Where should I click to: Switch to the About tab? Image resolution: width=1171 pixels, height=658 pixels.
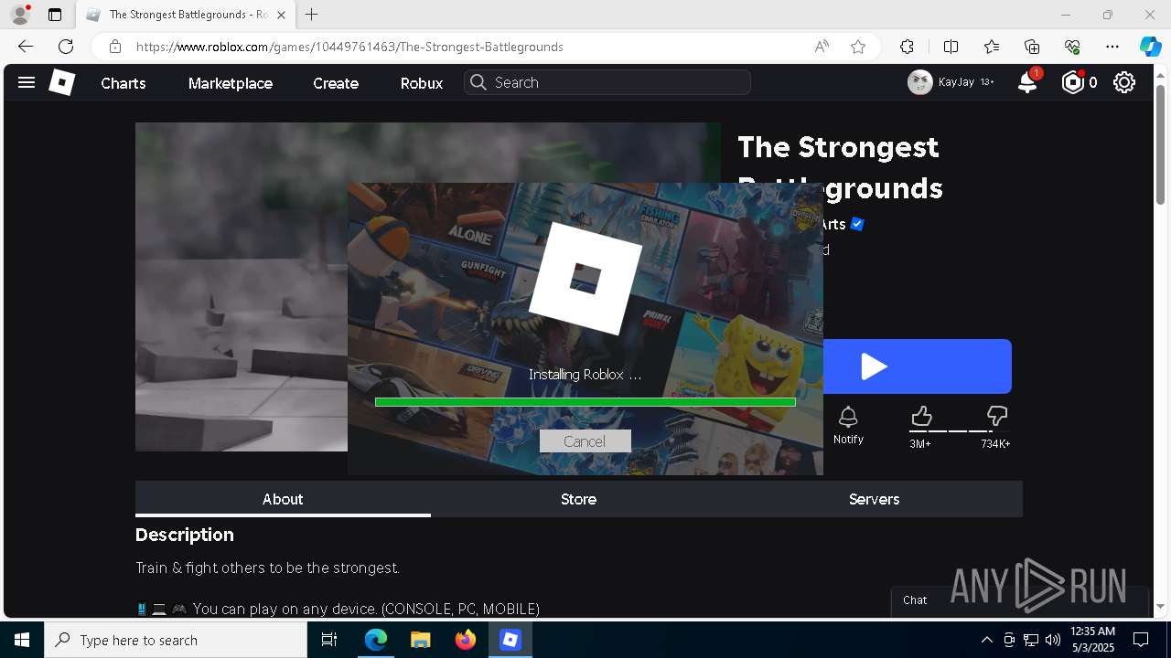coord(283,499)
